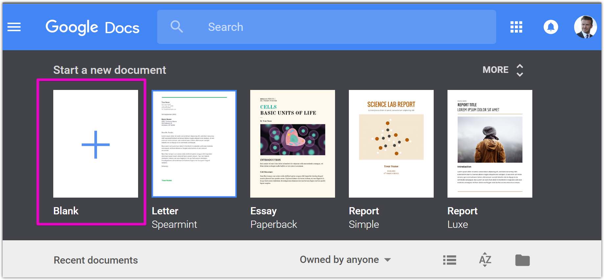Viewport: 604px width, 280px height.
Task: Expand templates with MORE button
Action: point(503,70)
